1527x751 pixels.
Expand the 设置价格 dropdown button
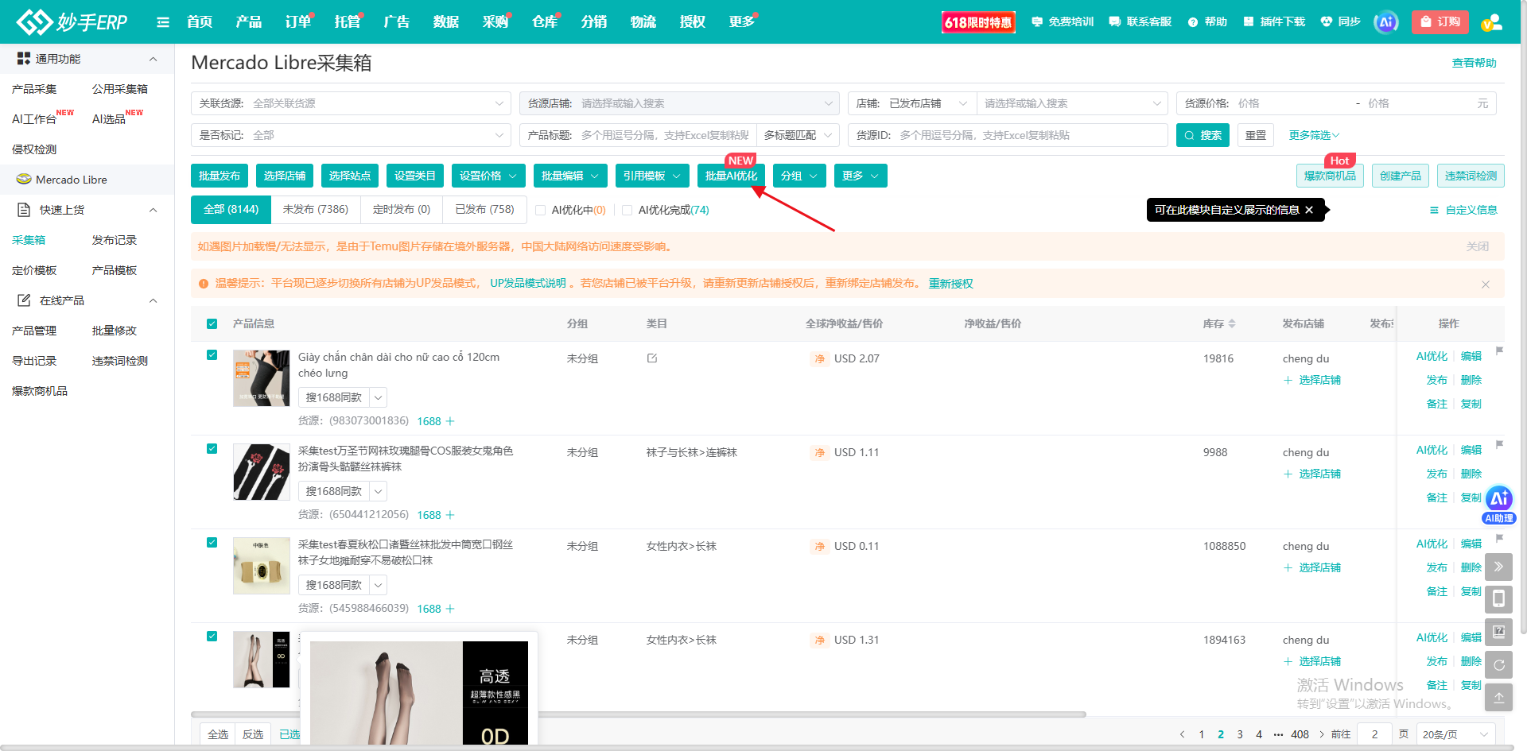click(x=488, y=176)
